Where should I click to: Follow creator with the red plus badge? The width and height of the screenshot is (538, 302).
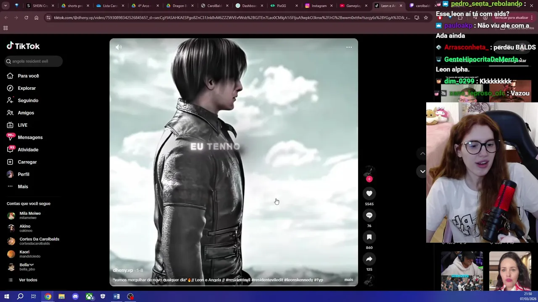click(x=369, y=179)
